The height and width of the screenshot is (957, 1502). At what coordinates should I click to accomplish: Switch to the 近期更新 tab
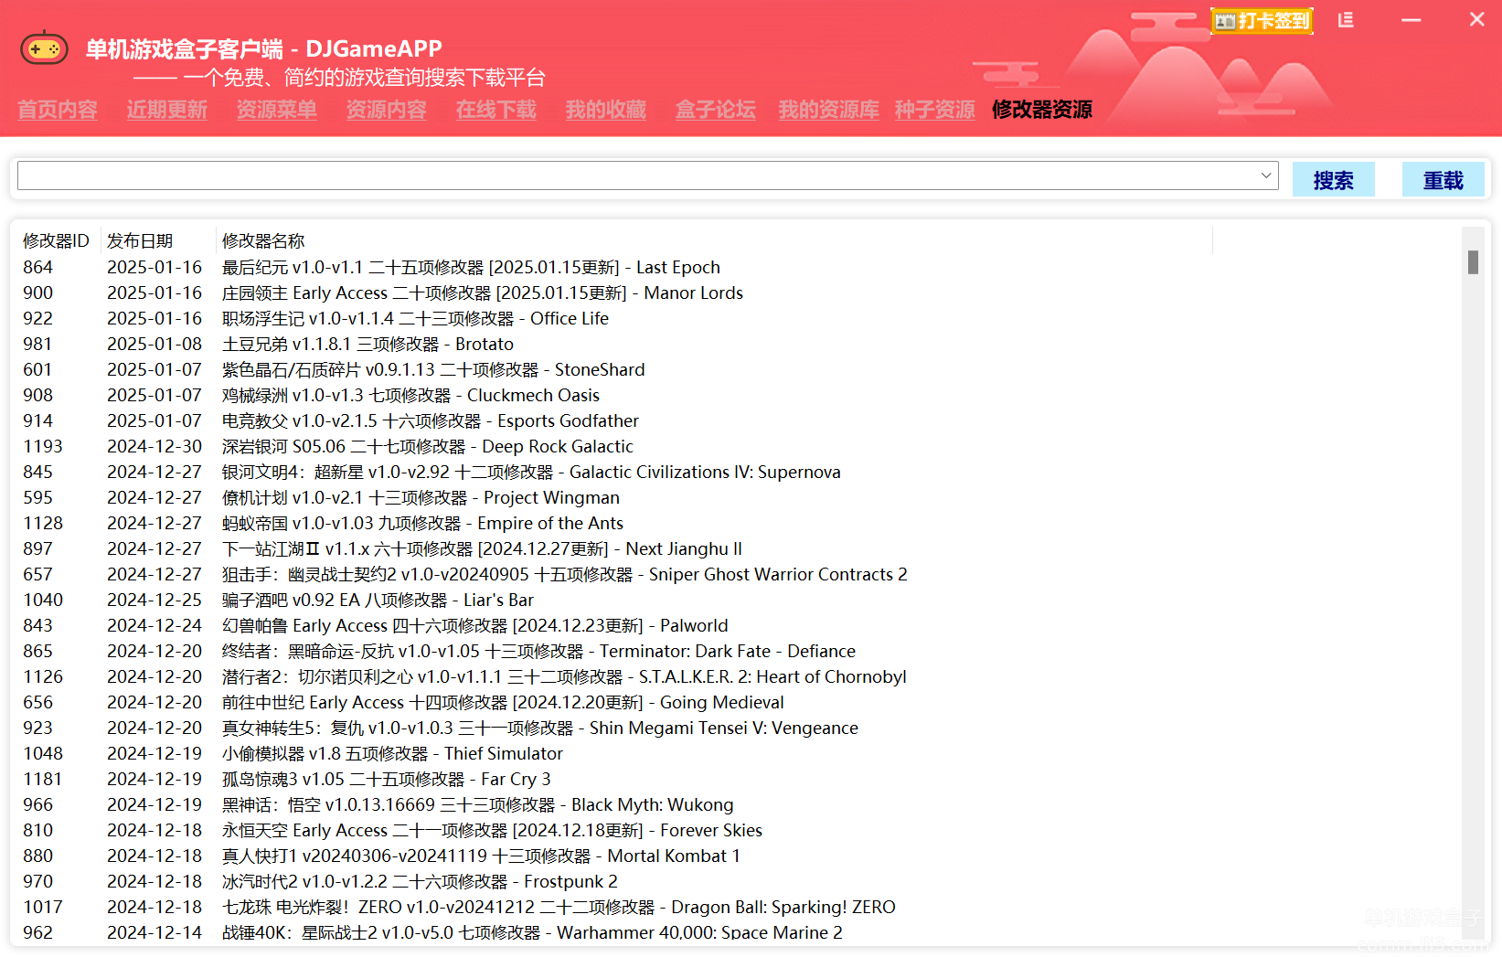pos(167,110)
